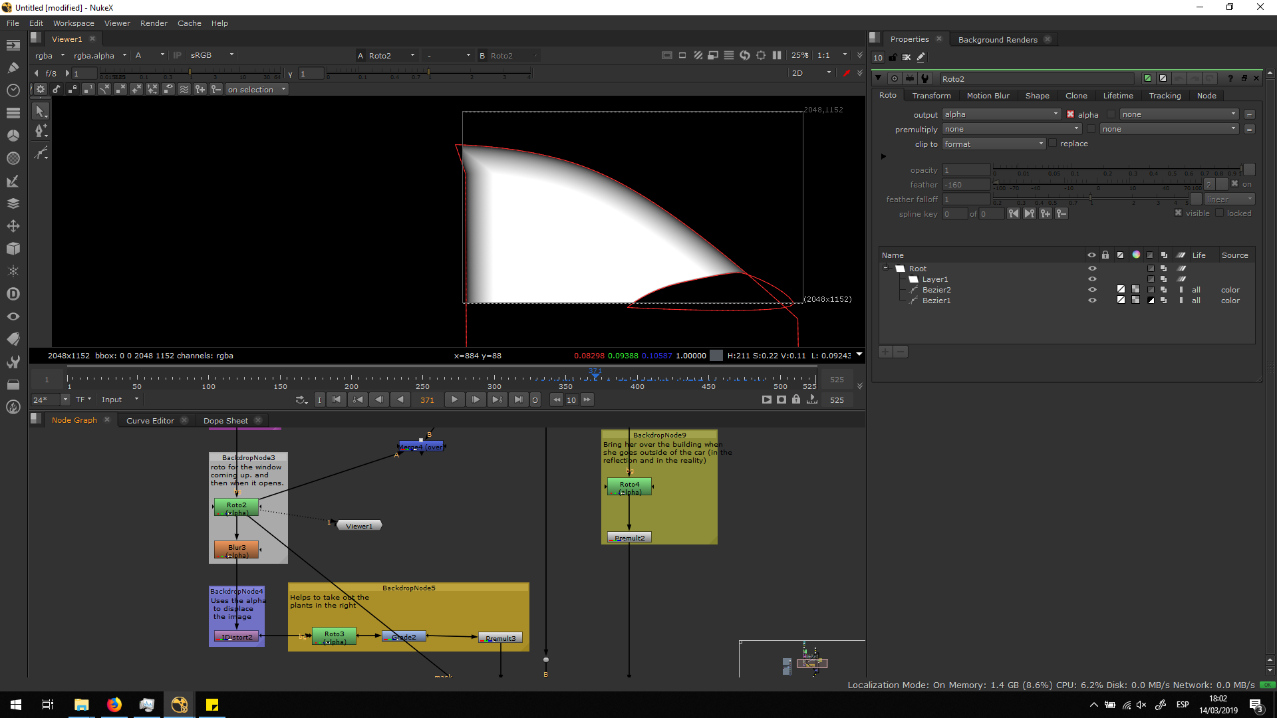Click the viewer refresh icon

(x=744, y=55)
